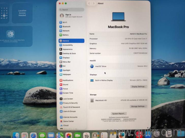Screen dimensions: 185x138
Task: Launch Safari from the Dock
Action: coord(33,135)
